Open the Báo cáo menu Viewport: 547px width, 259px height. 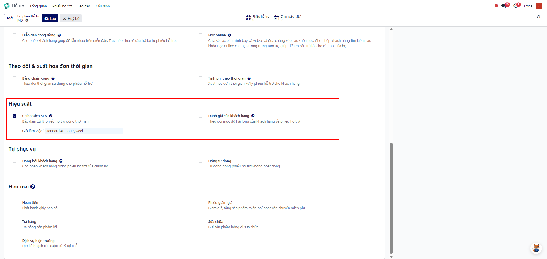[x=84, y=6]
